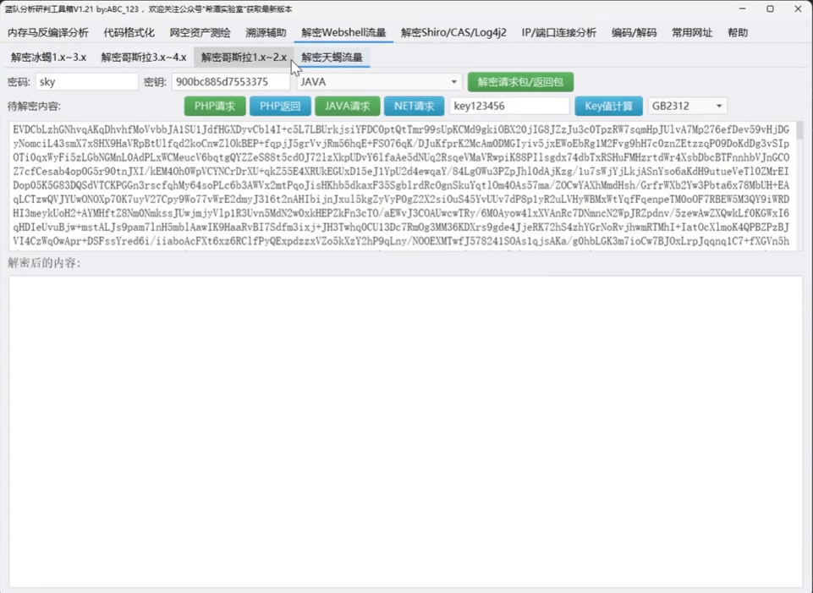Image resolution: width=813 pixels, height=593 pixels.
Task: Select the 解密Webshell流量 tab
Action: pyautogui.click(x=343, y=33)
